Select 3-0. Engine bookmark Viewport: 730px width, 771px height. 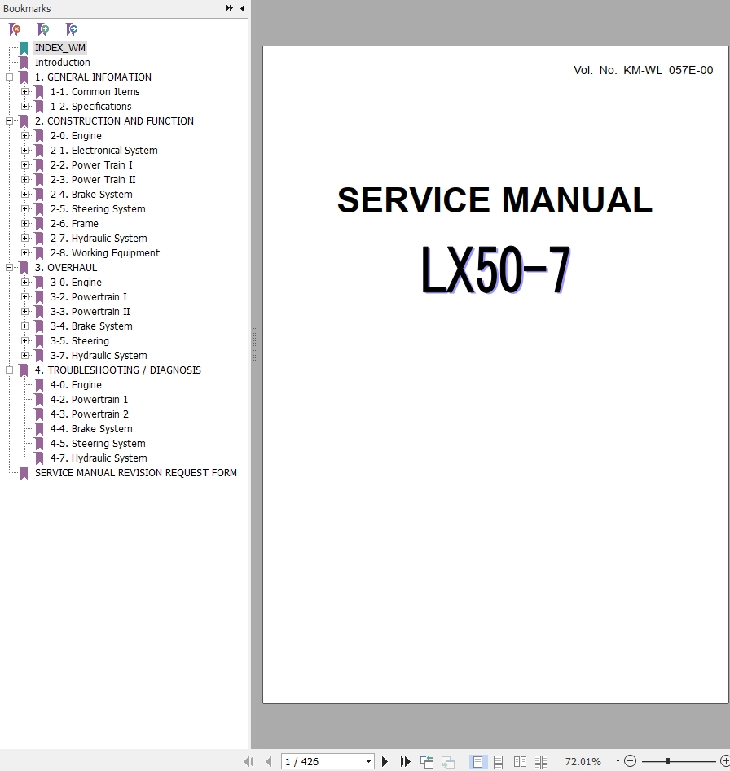pos(76,283)
